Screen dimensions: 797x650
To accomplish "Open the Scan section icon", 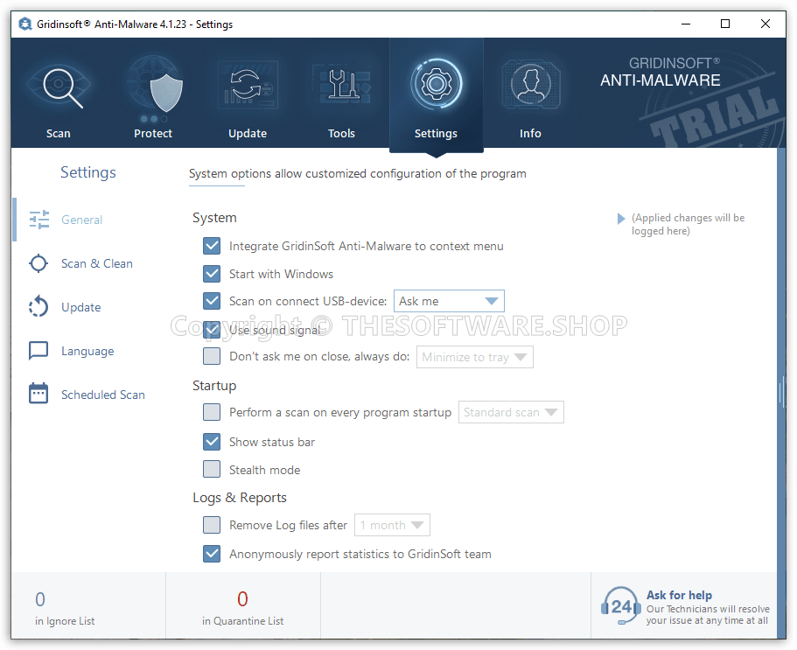I will point(59,84).
